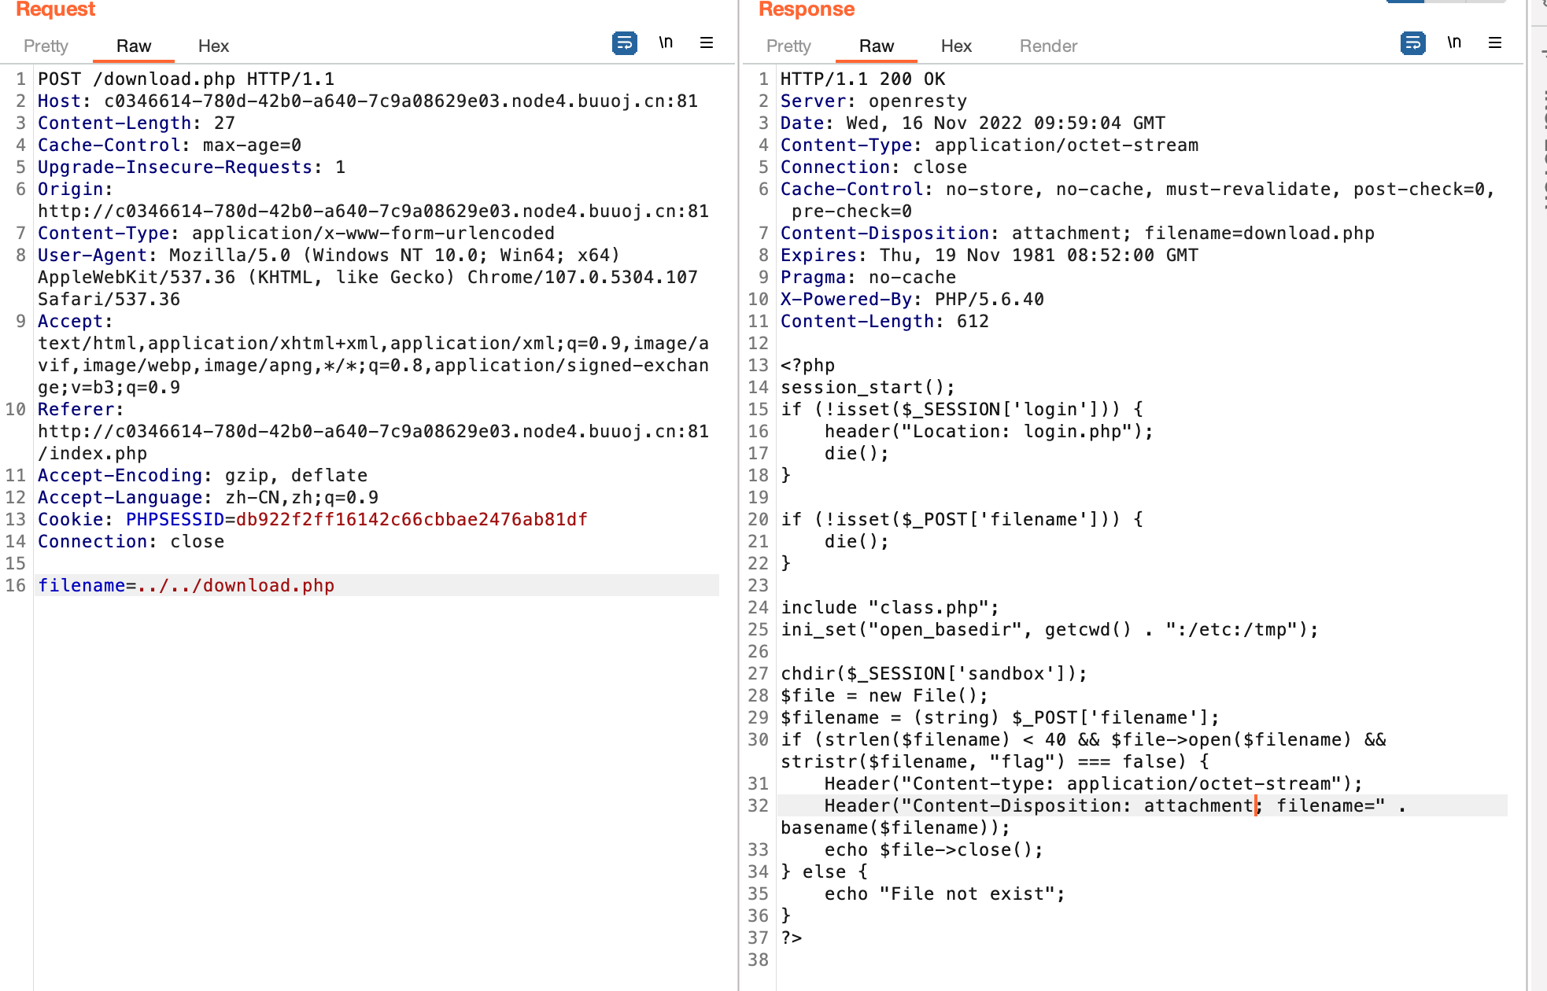Toggle show non-printable characters in Request panel
The image size is (1547, 991).
(x=666, y=42)
